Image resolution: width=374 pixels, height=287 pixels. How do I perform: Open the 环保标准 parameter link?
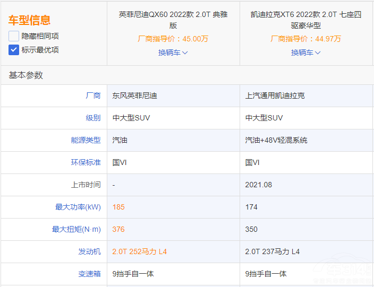[x=86, y=162]
